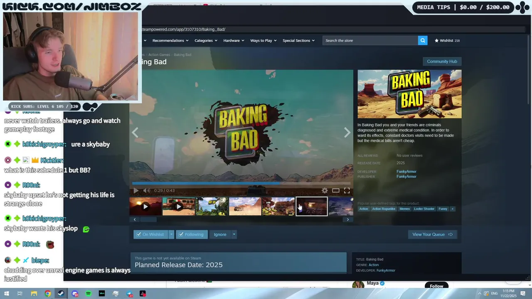Select the green jungle screenshot thumbnail
The height and width of the screenshot is (299, 532).
point(212,206)
